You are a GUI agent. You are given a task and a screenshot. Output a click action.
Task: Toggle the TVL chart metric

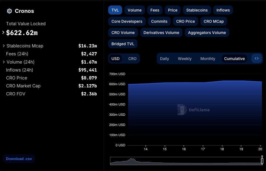[x=115, y=10]
